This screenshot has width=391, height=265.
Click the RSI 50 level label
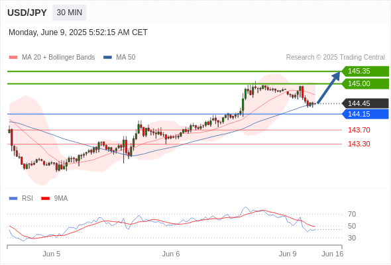point(352,226)
